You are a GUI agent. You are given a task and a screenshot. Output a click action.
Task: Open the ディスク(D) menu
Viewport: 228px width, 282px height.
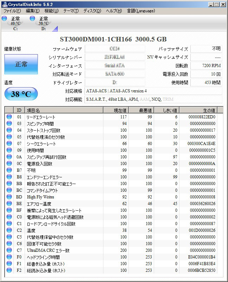point(92,11)
